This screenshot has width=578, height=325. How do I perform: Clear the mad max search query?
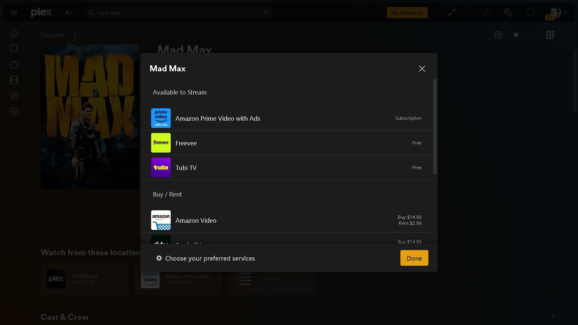click(266, 12)
